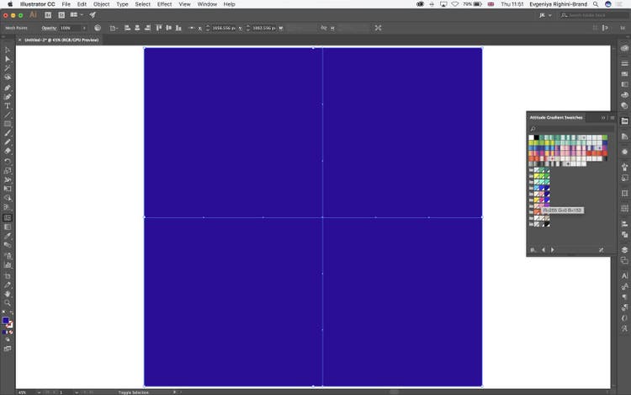
Task: Click the Wi-Fi status icon
Action: pyautogui.click(x=454, y=4)
